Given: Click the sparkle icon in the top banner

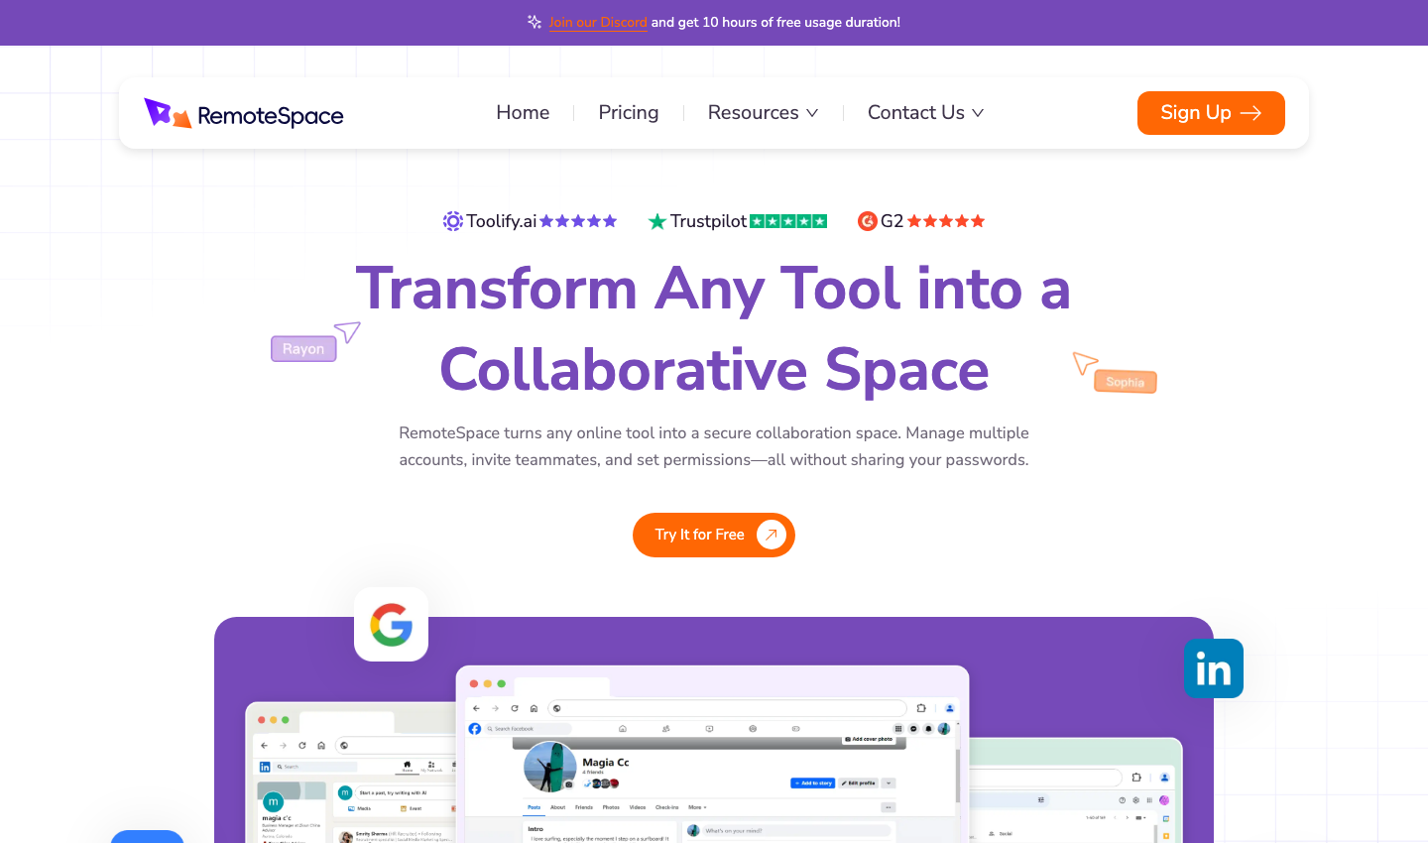Looking at the screenshot, I should tap(535, 22).
